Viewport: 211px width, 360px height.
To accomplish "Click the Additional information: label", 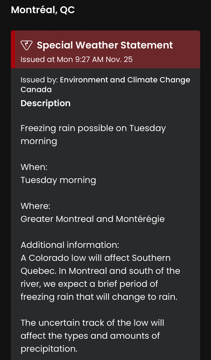I will (70, 245).
